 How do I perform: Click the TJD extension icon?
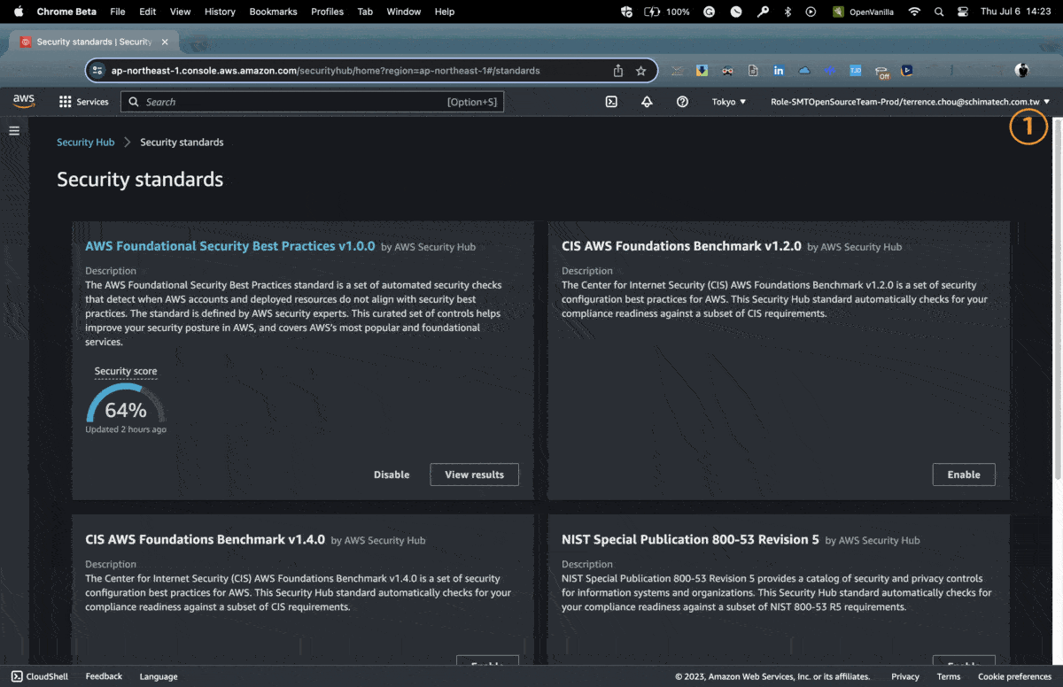pos(856,70)
